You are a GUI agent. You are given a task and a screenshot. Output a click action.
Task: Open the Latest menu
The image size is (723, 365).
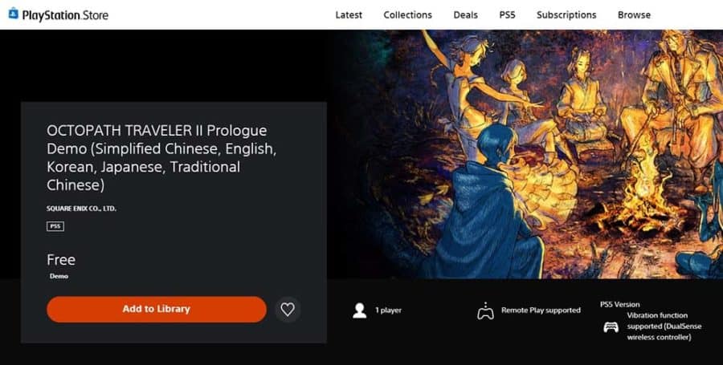(x=349, y=15)
